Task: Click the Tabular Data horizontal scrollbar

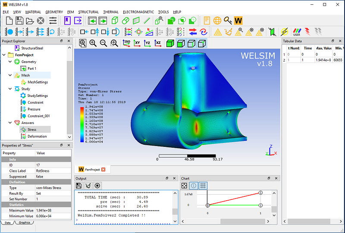Action: (309, 221)
